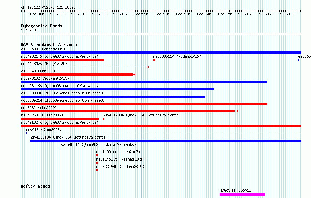Select the nsv4218246 gnomAD red bar
Screen dimensions: 311x198
[161, 126]
